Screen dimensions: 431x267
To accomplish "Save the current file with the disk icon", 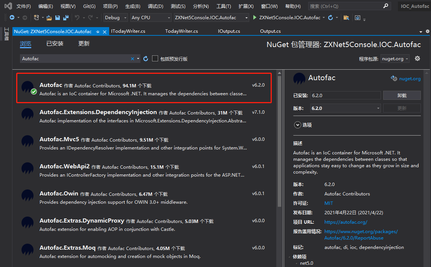I will tap(58, 18).
